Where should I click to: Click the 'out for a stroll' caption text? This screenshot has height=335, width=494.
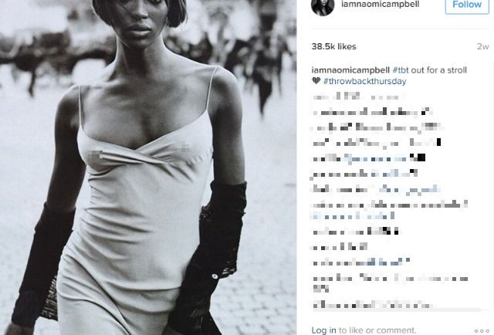pyautogui.click(x=439, y=70)
